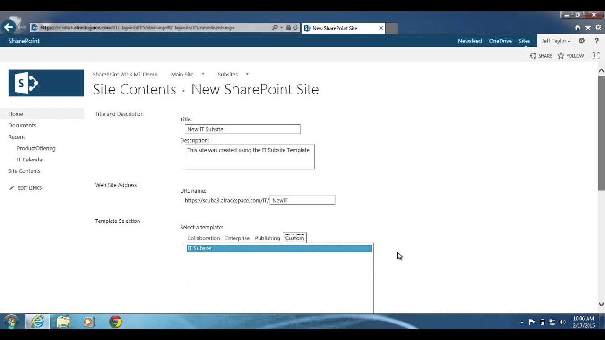
Task: Click SHARE in the page toolbar
Action: coord(541,56)
